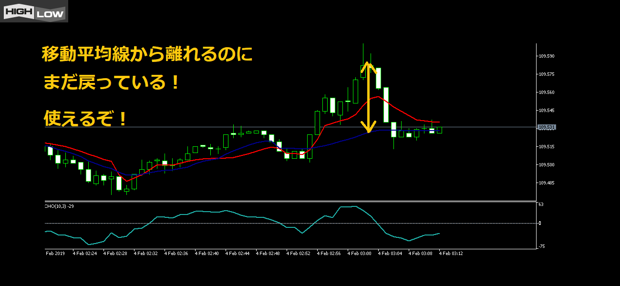Image resolution: width=620 pixels, height=286 pixels.
Task: Click the yellow text '使えるぞ！'
Action: (85, 118)
